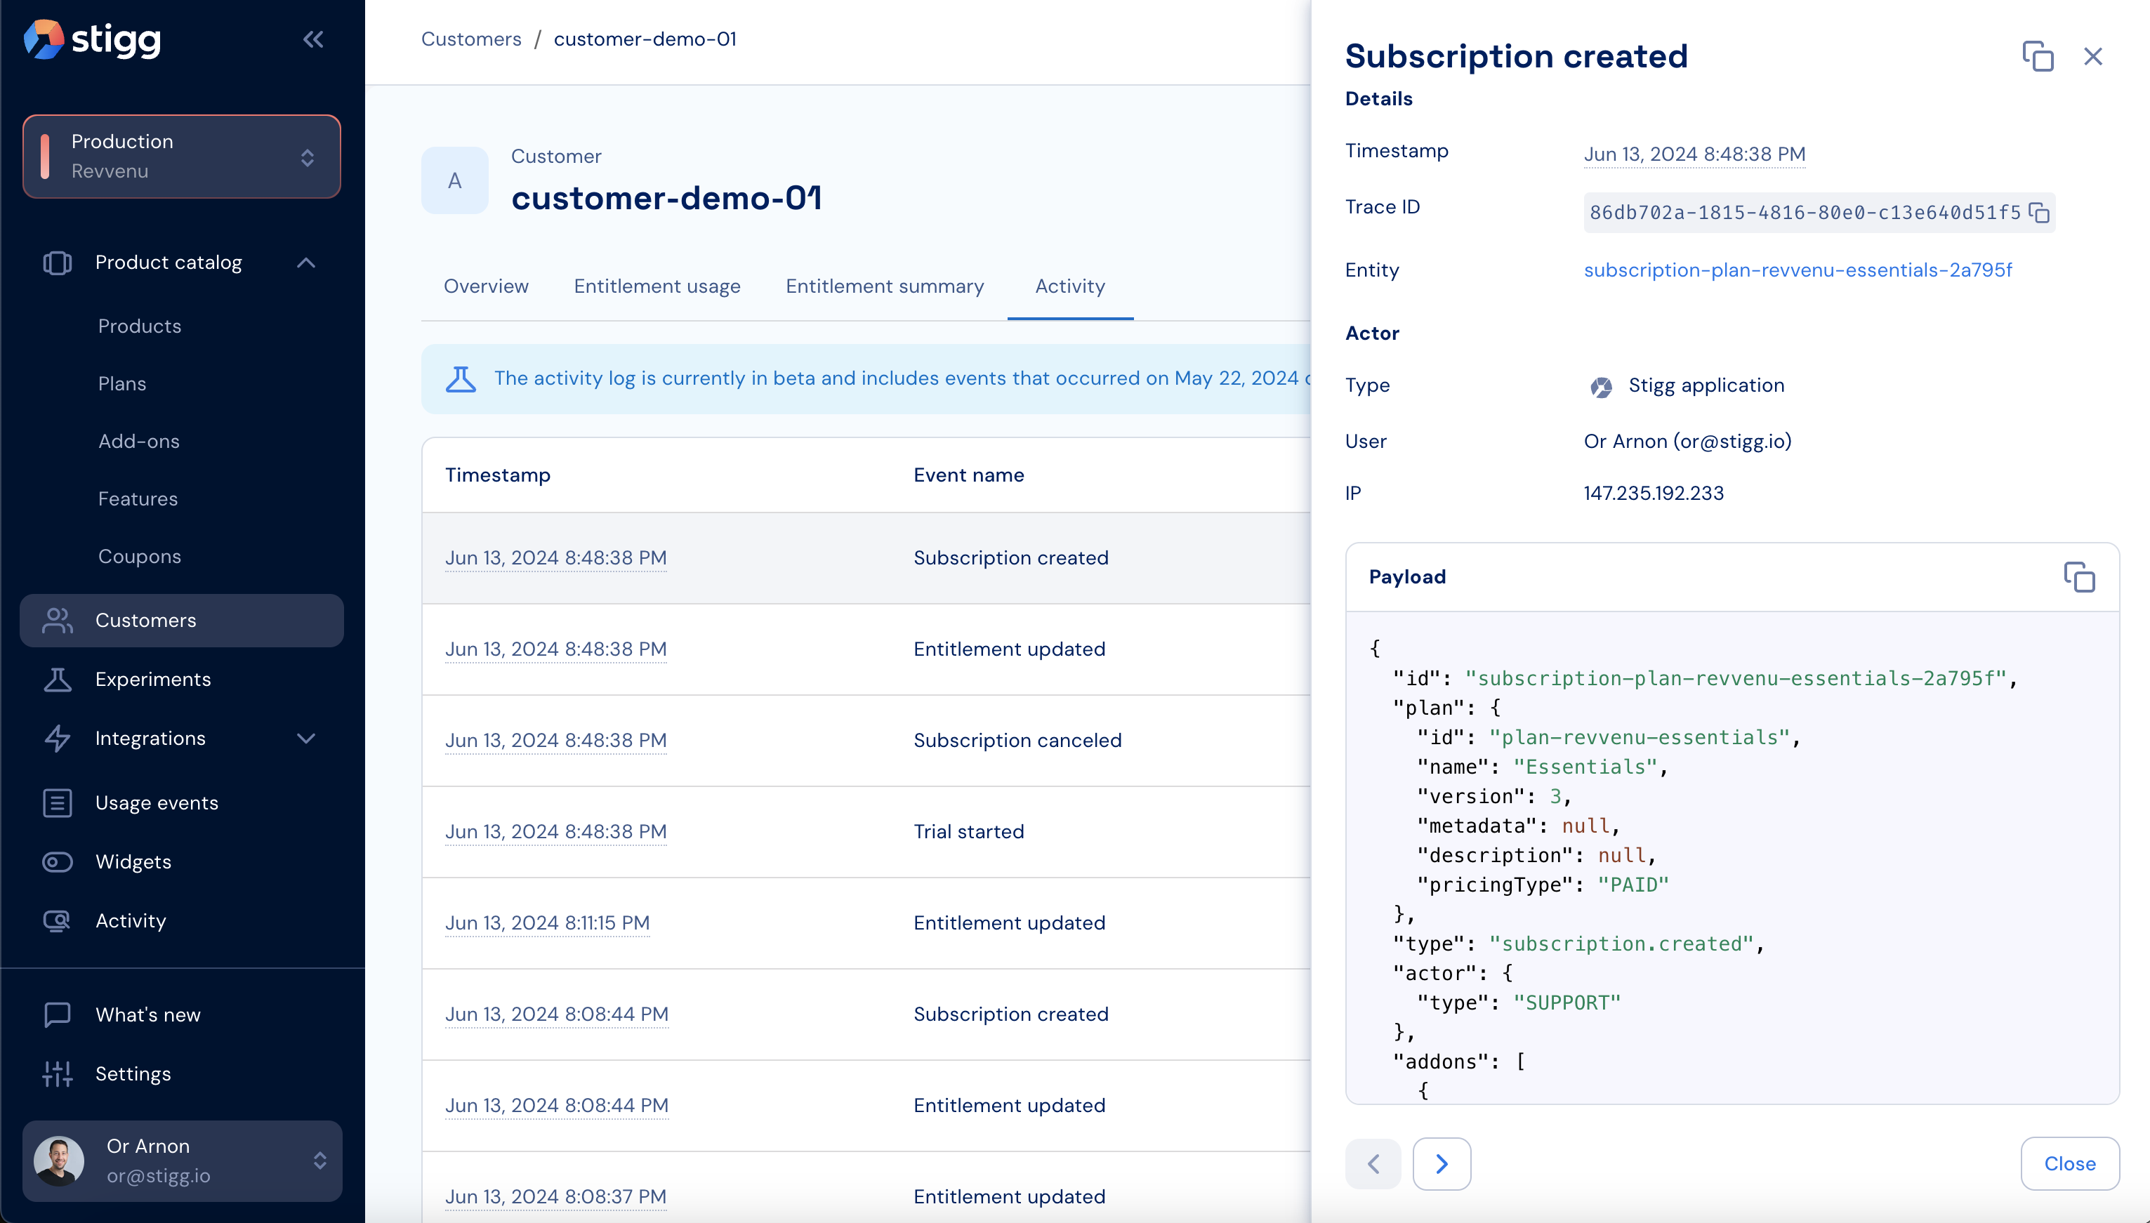Image resolution: width=2150 pixels, height=1223 pixels.
Task: Click the Stigg logo
Action: [93, 39]
